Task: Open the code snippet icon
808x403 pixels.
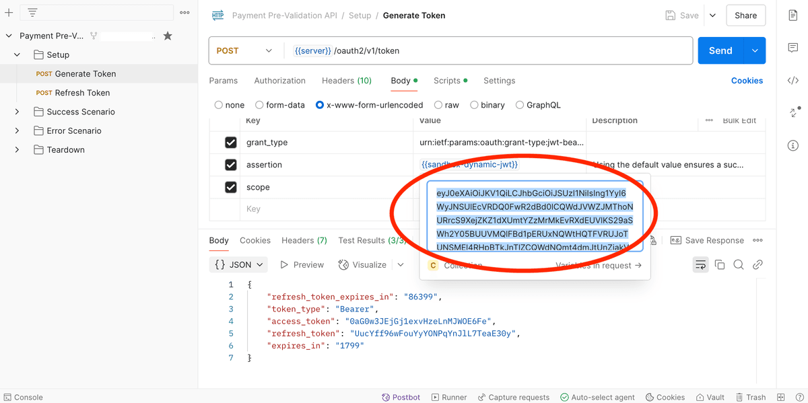Action: [793, 81]
